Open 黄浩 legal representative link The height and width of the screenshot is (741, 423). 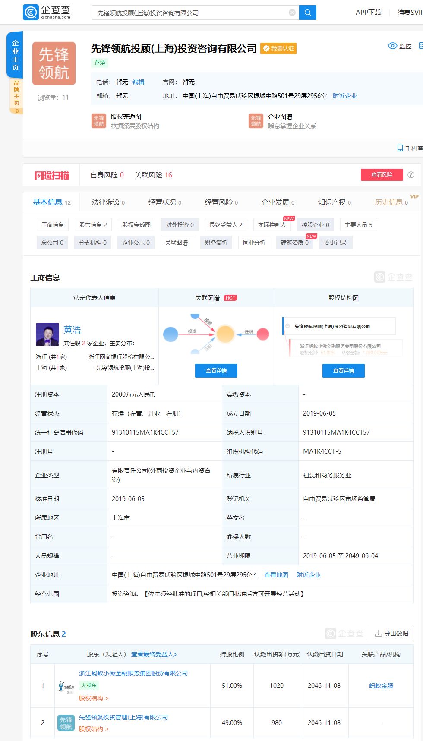click(x=72, y=330)
